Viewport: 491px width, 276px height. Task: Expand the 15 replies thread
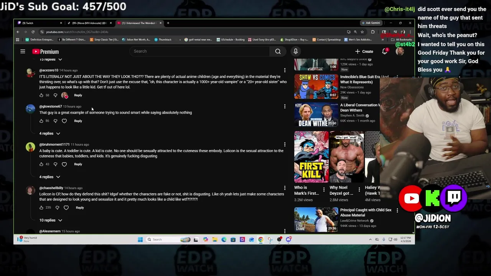pyautogui.click(x=51, y=59)
